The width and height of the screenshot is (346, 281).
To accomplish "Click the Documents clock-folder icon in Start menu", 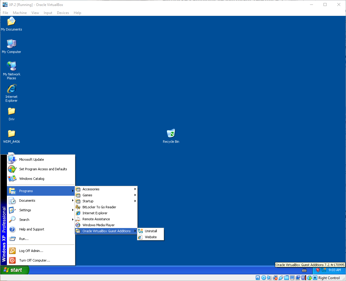I will coord(12,201).
